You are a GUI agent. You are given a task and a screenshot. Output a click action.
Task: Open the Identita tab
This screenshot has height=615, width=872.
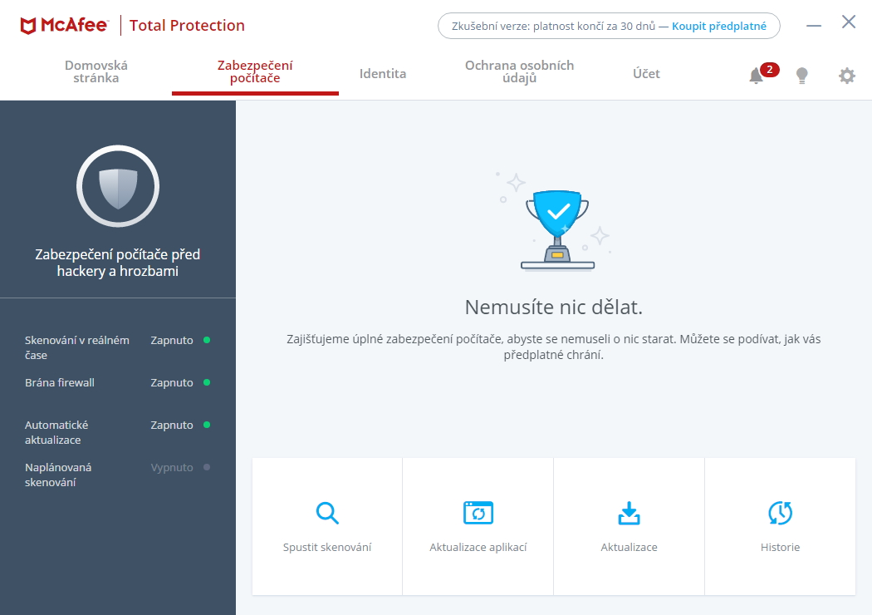click(x=383, y=73)
